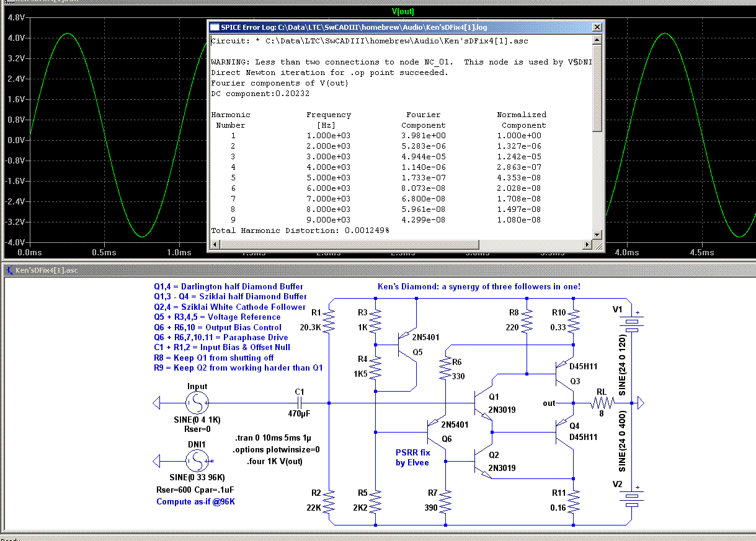Select the R10 resistor symbol
The width and height of the screenshot is (756, 541).
coord(574,320)
